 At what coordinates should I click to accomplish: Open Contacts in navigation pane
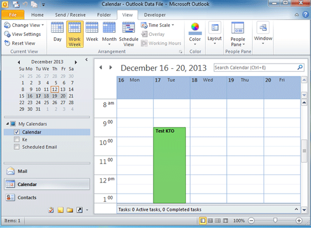[x=27, y=197]
